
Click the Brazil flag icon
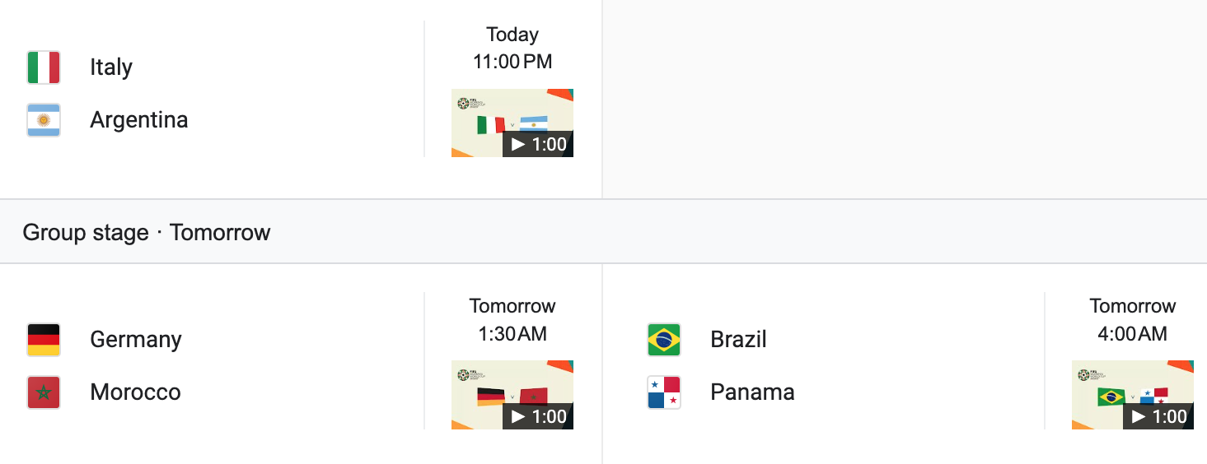tap(664, 340)
